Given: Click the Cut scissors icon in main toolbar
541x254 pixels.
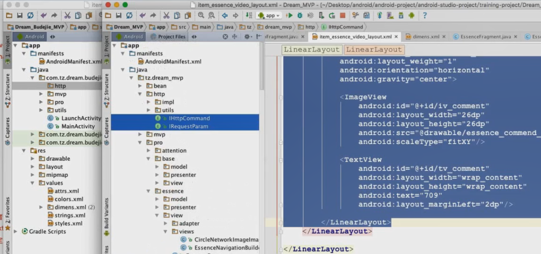Looking at the screenshot, I should tap(166, 16).
